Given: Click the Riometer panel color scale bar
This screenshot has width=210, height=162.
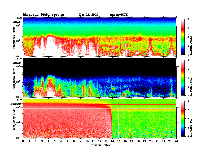Looking at the screenshot, I should pyautogui.click(x=183, y=119).
